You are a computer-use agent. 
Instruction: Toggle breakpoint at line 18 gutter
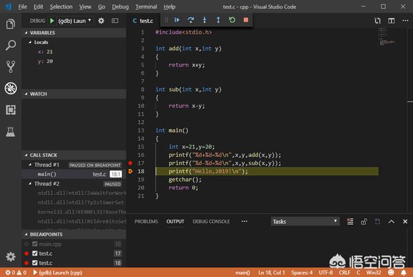130,171
